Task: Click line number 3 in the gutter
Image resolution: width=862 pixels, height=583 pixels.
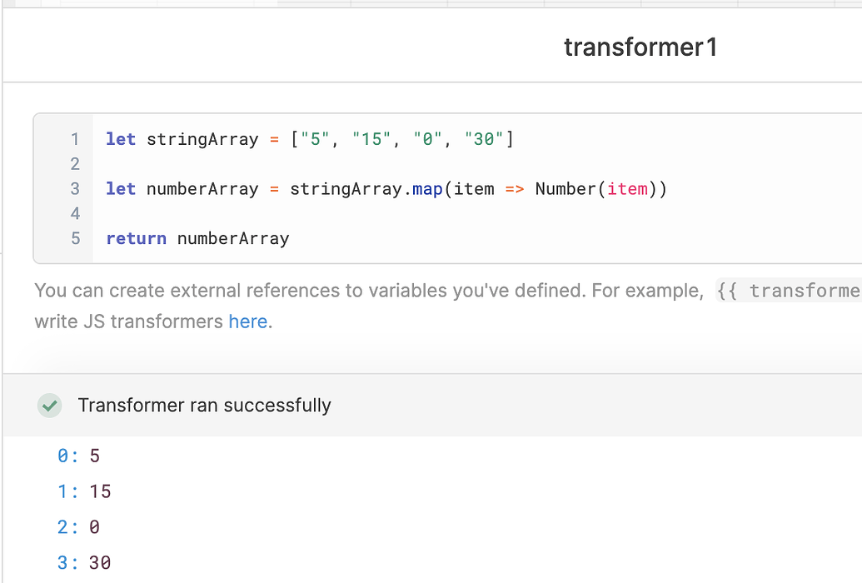Action: pyautogui.click(x=74, y=189)
